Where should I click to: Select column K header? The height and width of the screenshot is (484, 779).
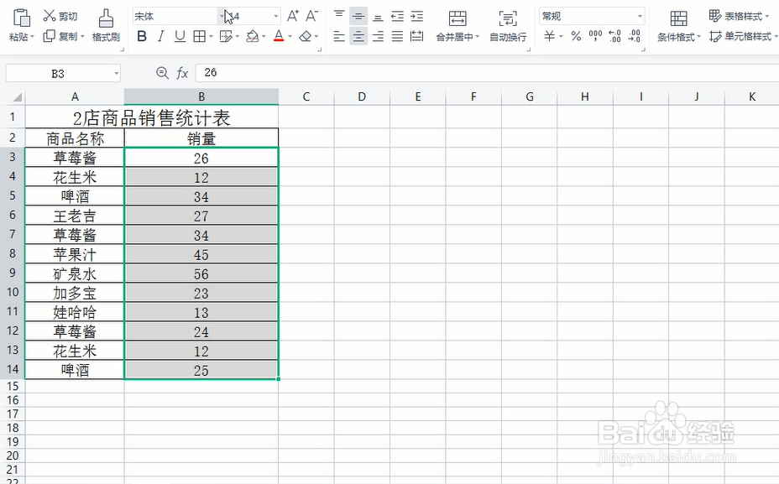751,96
